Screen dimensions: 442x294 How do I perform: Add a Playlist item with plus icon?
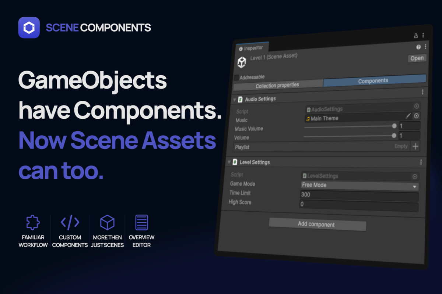[x=415, y=146]
